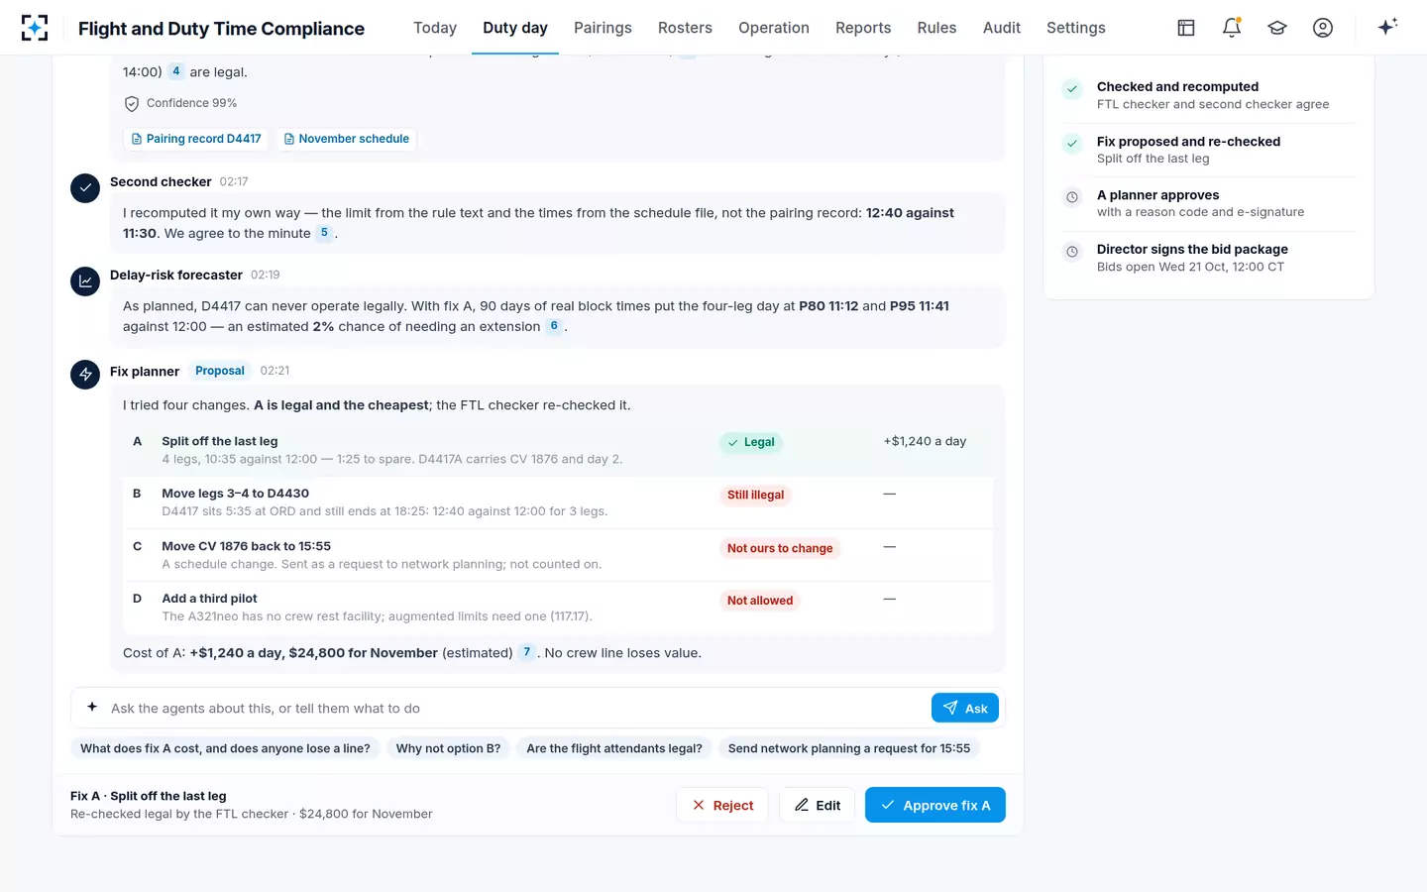This screenshot has height=892, width=1427.
Task: Open citation 4 reference
Action: (x=176, y=71)
